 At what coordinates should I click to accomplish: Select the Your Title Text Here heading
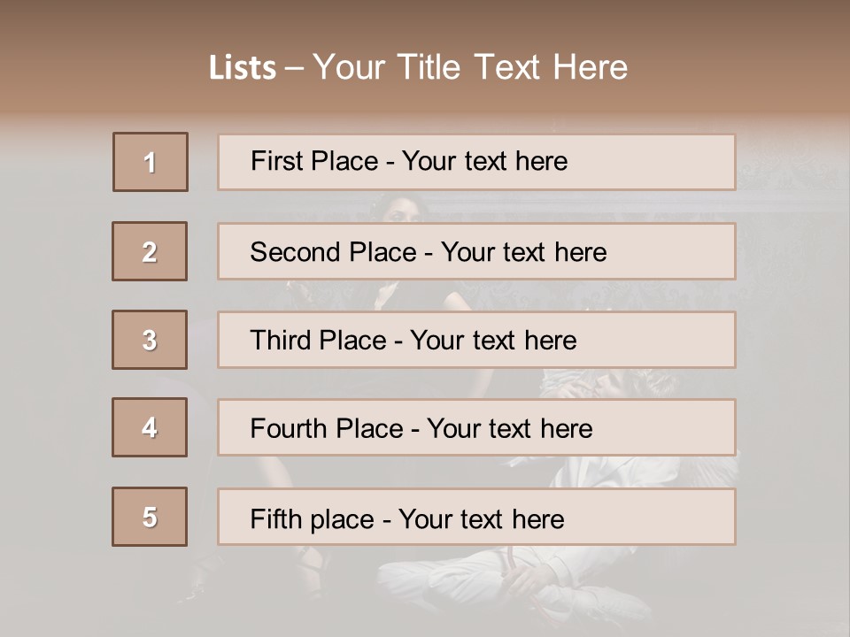(x=470, y=67)
